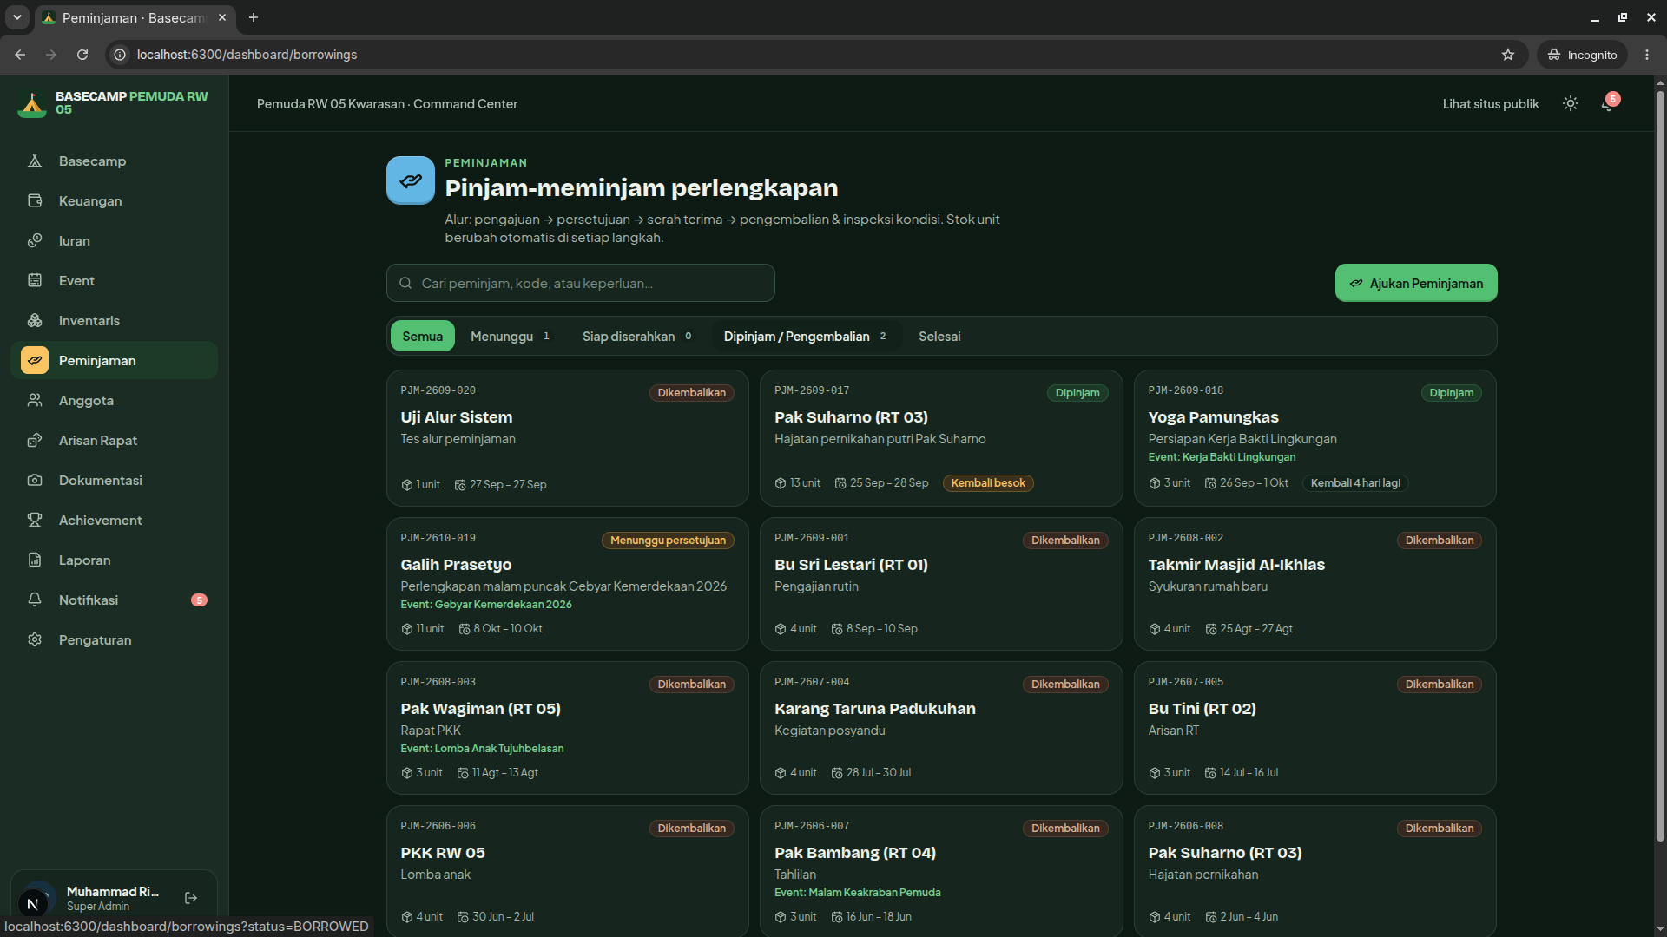Open borrowing card Bu Sri Lestari (RT 01)

[940, 584]
